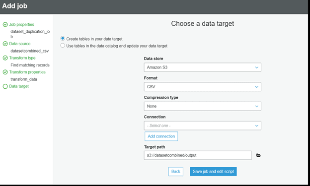Viewport: 310px width, 186px height.
Task: Go to the Data source step
Action: click(x=20, y=44)
